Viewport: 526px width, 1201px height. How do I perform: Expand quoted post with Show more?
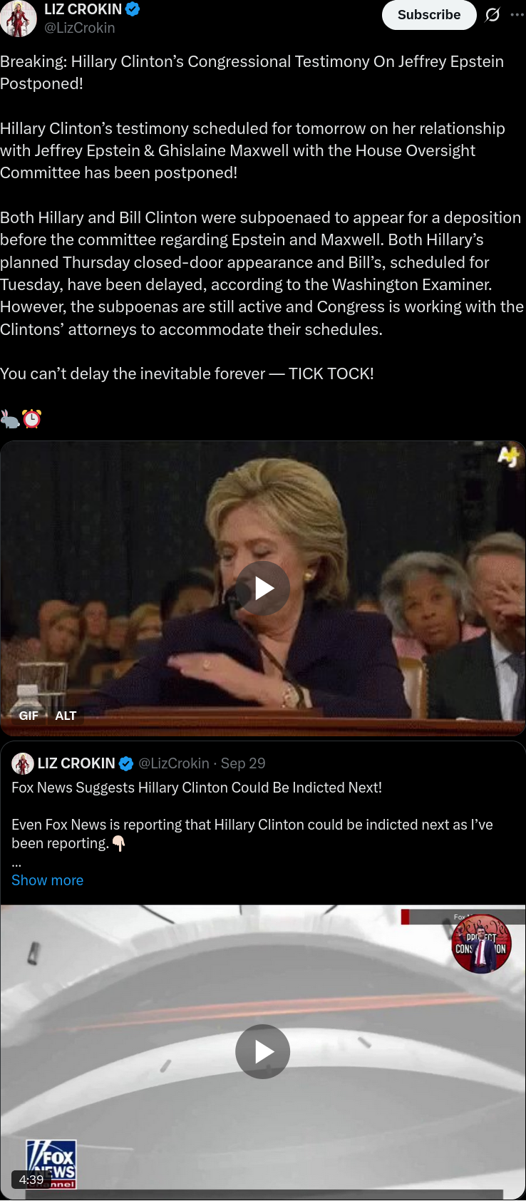coord(47,880)
